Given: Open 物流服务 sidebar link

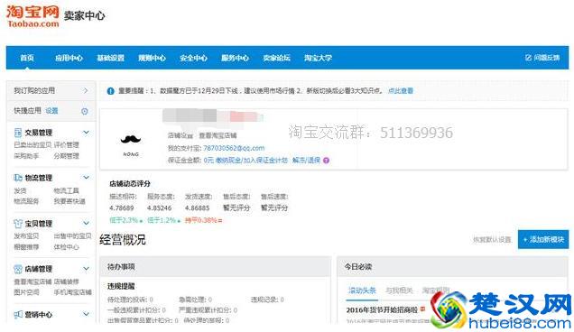Looking at the screenshot, I should [26, 201].
